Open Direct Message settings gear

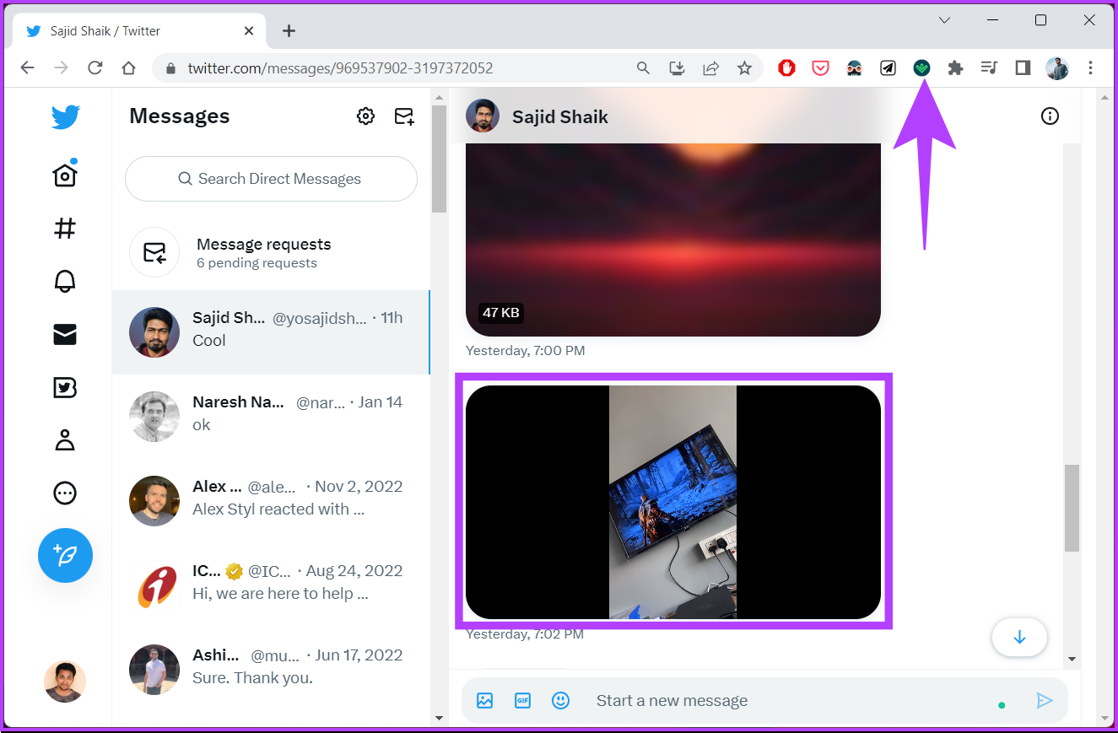[365, 116]
